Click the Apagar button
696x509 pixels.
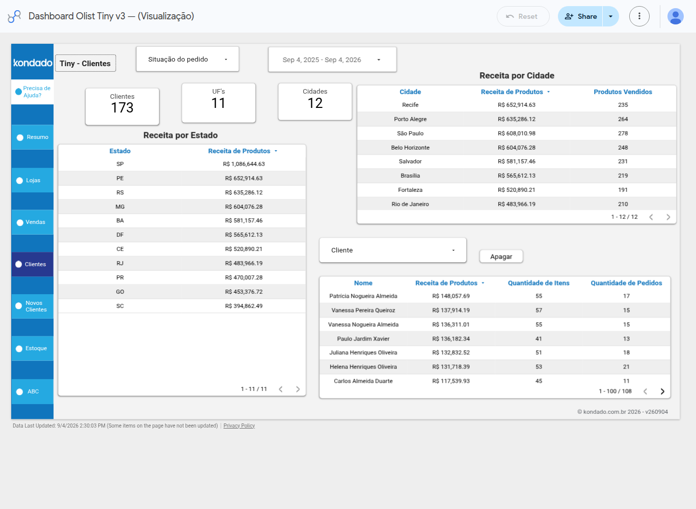point(501,257)
